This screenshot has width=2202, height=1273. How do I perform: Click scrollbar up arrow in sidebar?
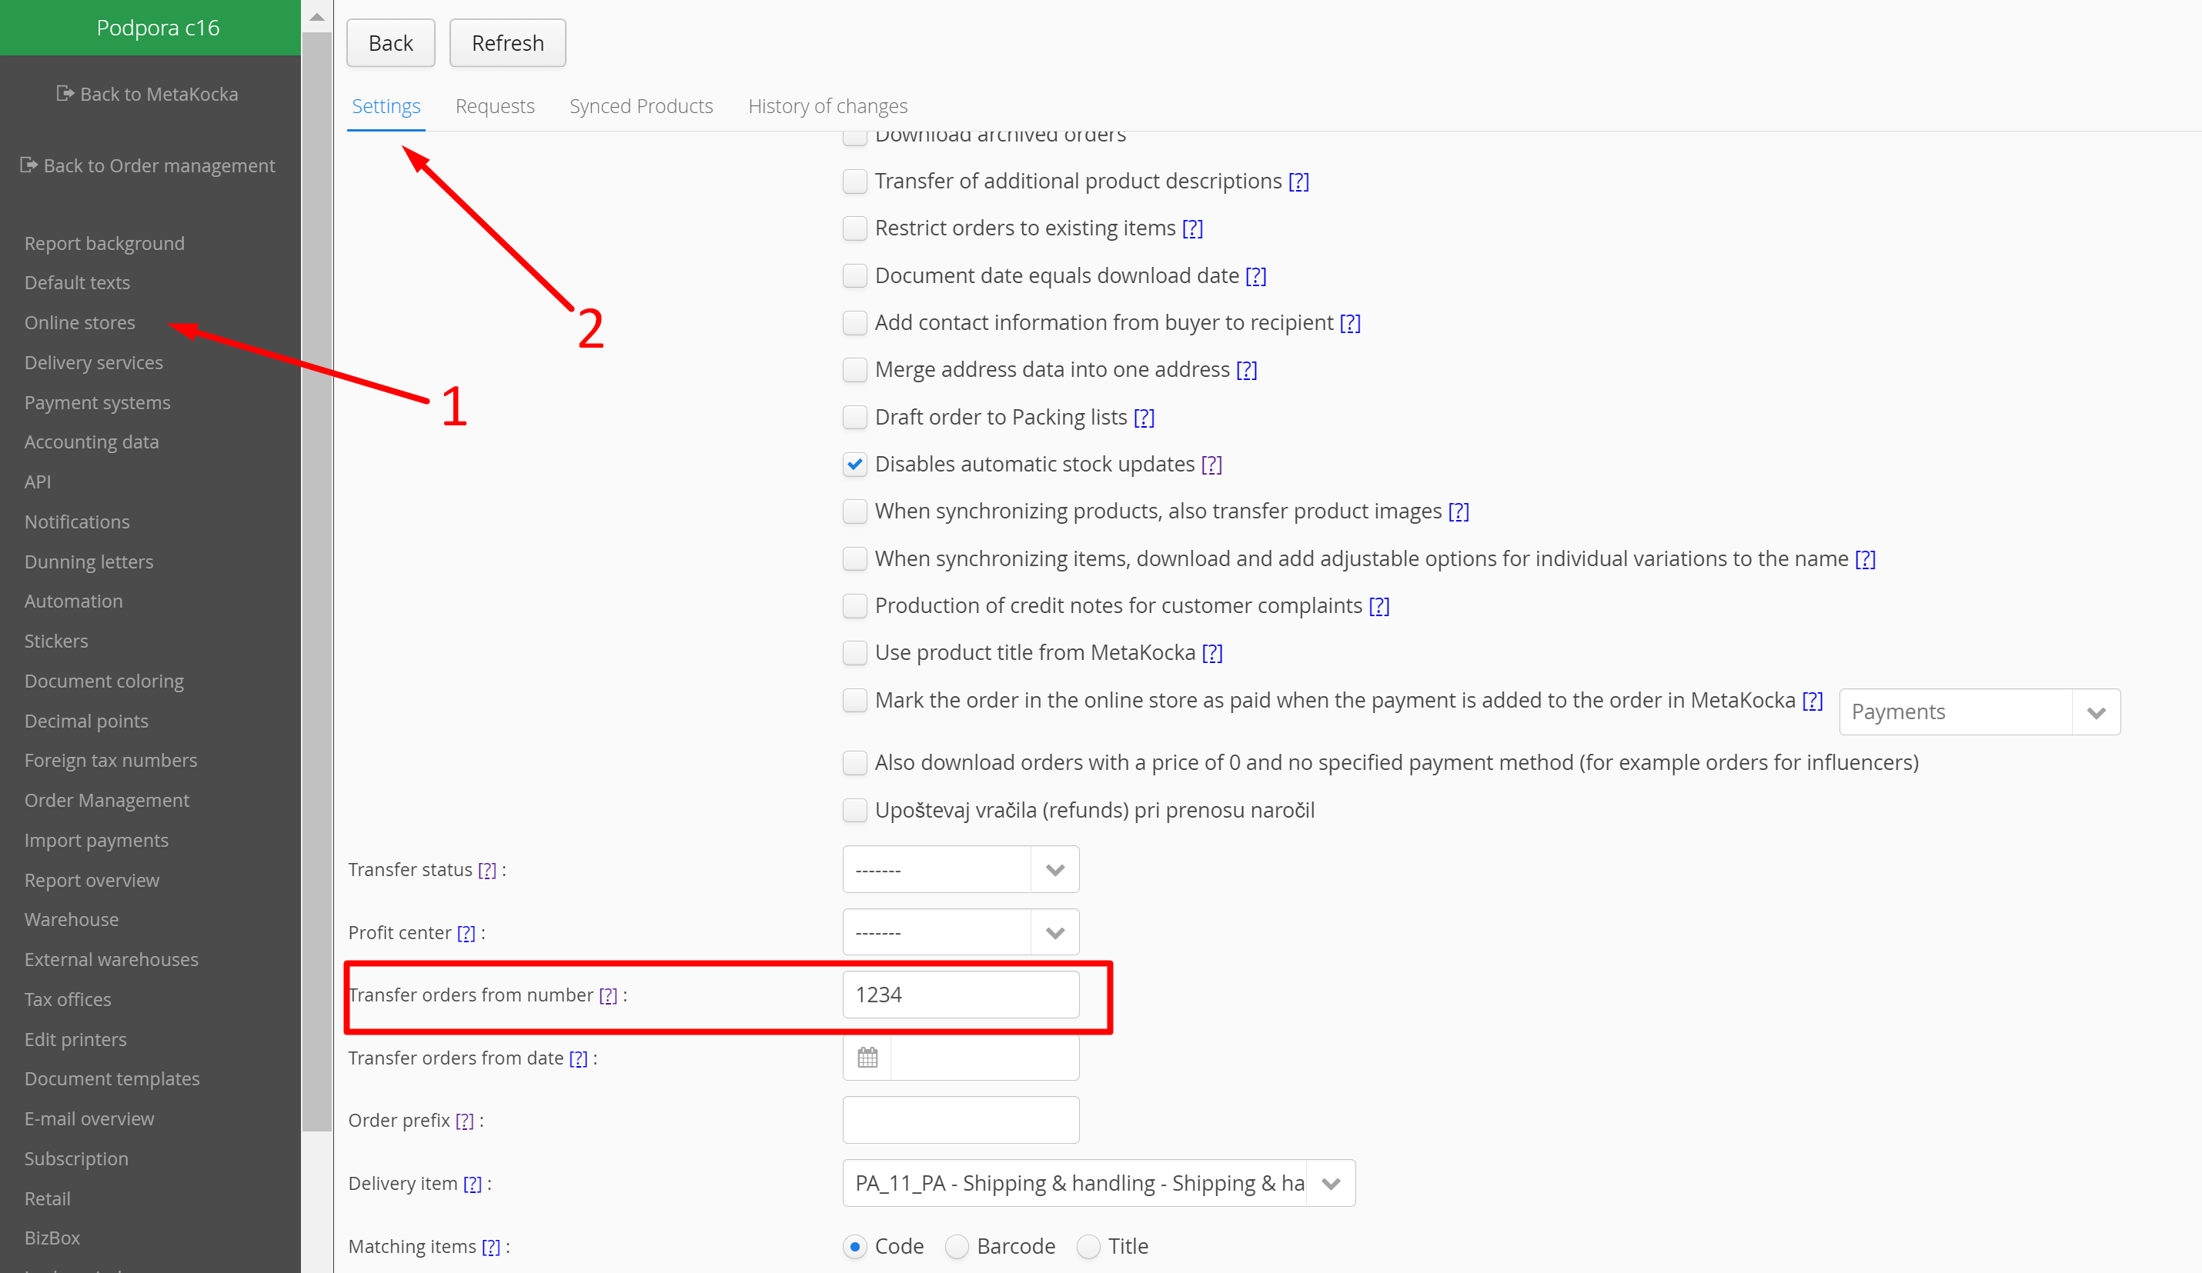pos(317,17)
